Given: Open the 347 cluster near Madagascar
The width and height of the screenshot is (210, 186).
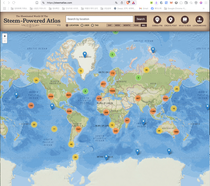Looking at the screenshot, I should click(127, 121).
